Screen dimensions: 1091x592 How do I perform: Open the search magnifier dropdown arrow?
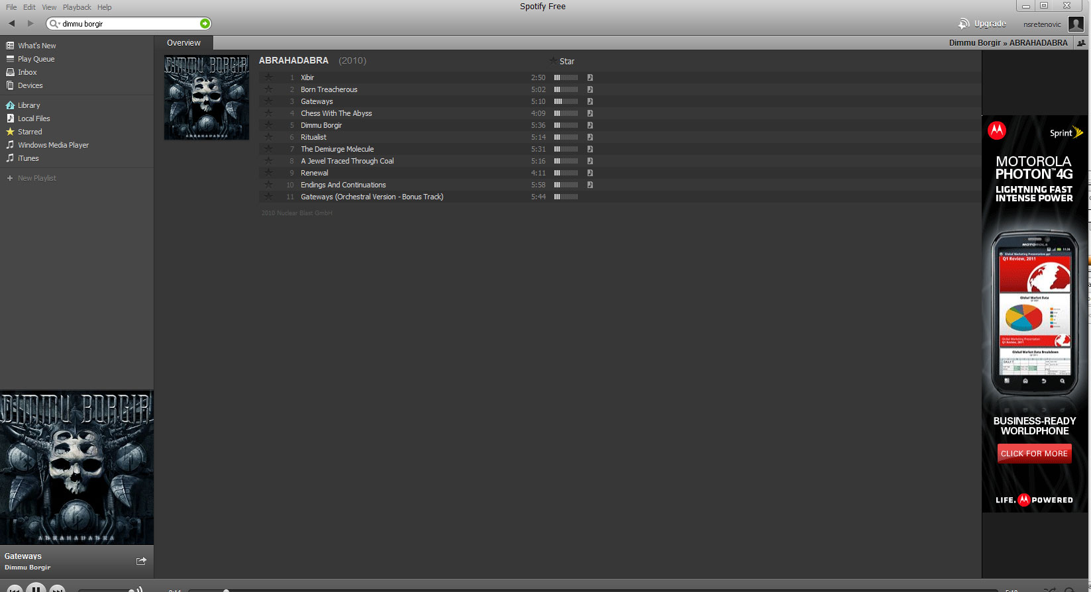[x=55, y=24]
